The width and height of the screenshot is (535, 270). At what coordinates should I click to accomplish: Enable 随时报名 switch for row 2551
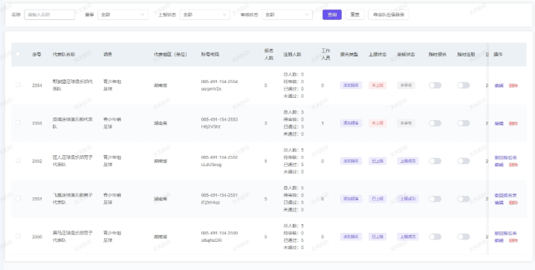tap(435, 199)
